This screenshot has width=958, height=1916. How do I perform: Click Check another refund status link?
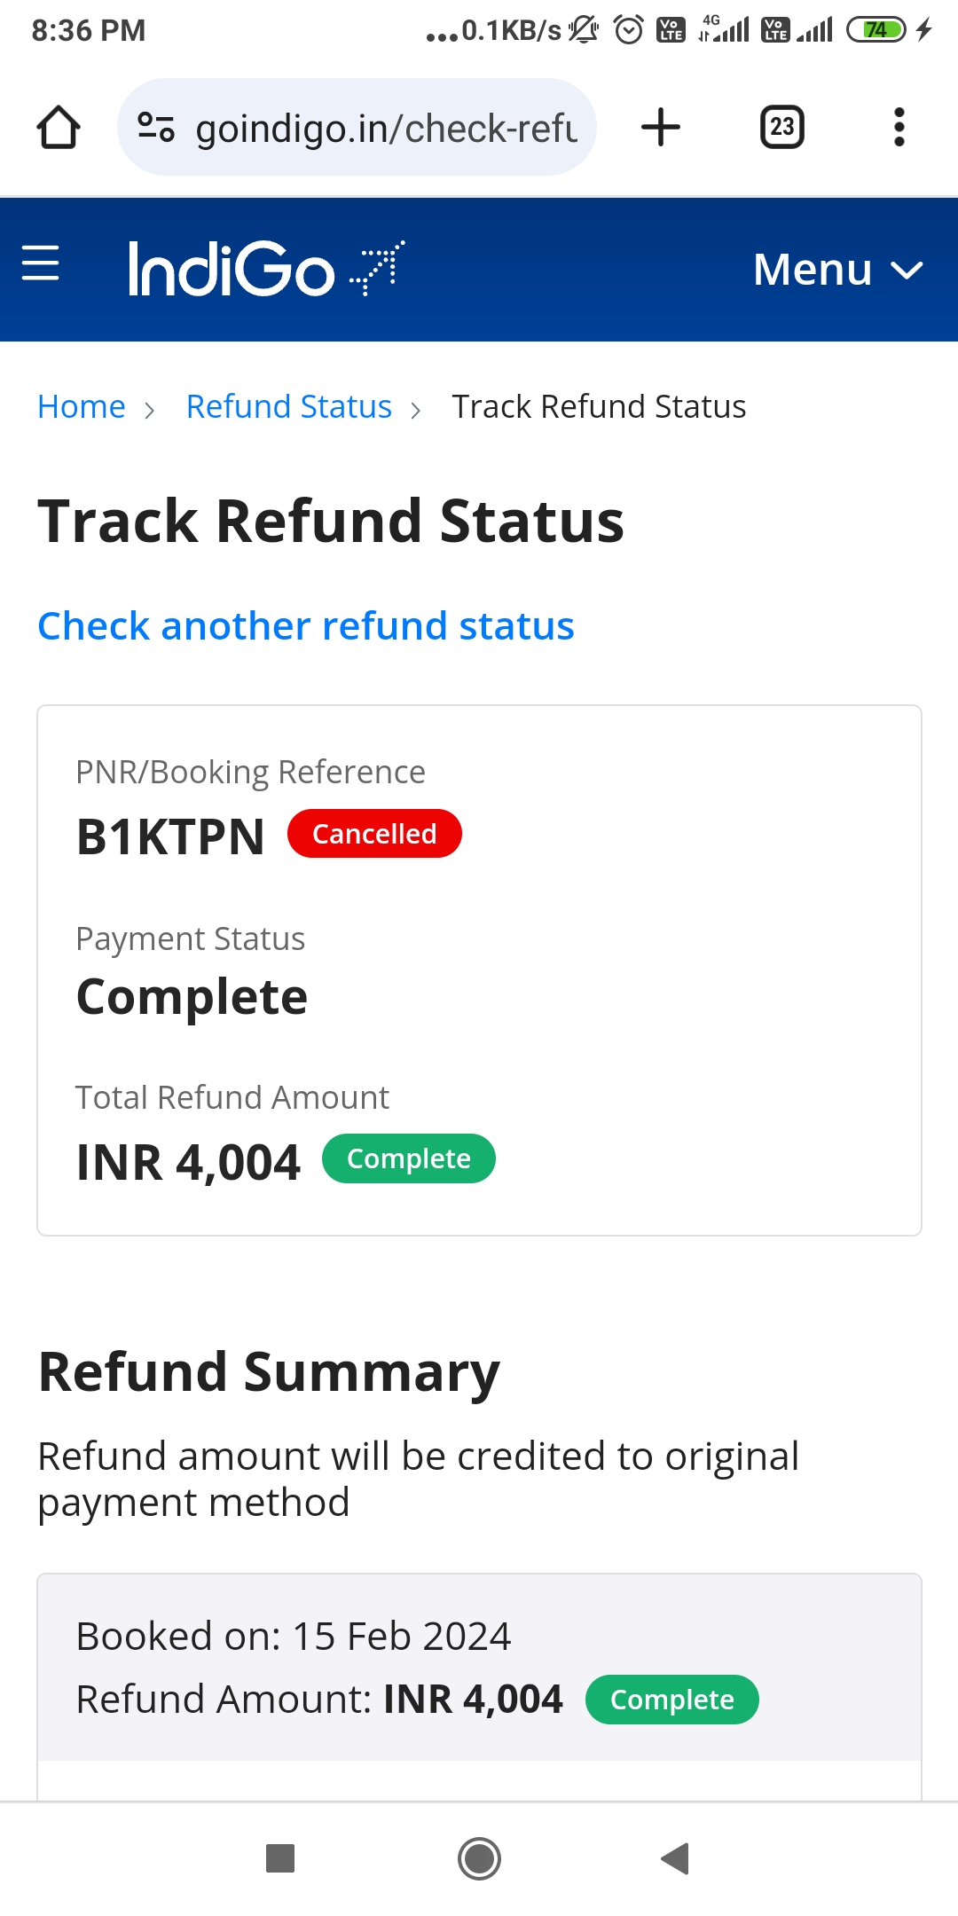coord(306,626)
